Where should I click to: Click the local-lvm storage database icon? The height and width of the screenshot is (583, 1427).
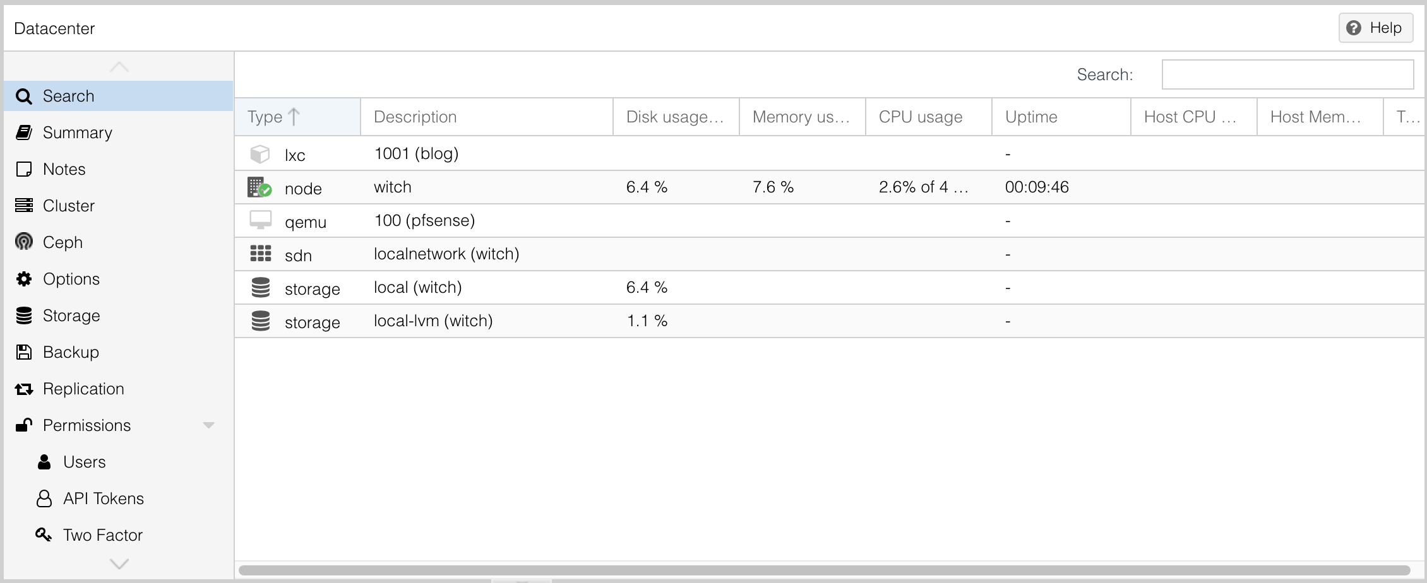tap(260, 321)
